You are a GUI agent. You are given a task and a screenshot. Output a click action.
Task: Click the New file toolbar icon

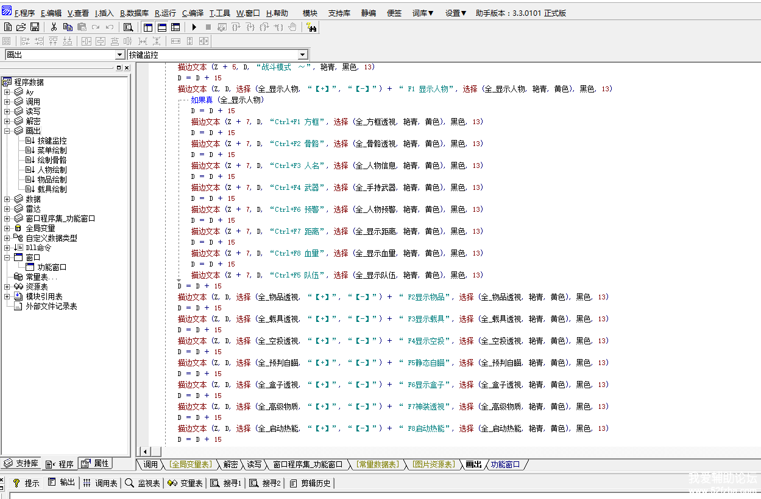click(x=7, y=27)
